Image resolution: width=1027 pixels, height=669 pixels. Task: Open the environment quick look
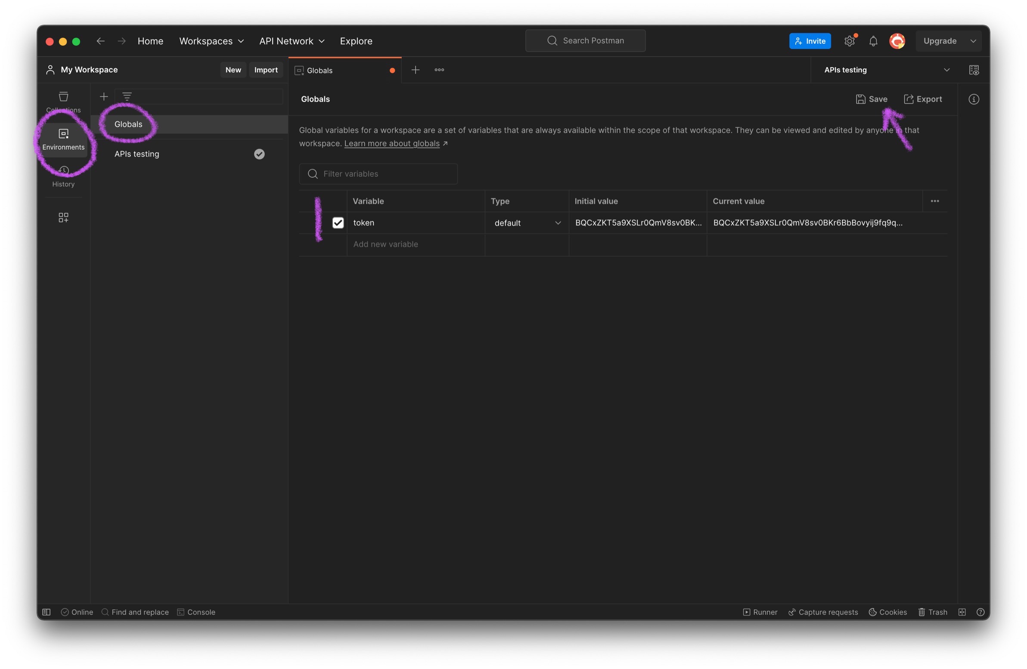click(974, 69)
